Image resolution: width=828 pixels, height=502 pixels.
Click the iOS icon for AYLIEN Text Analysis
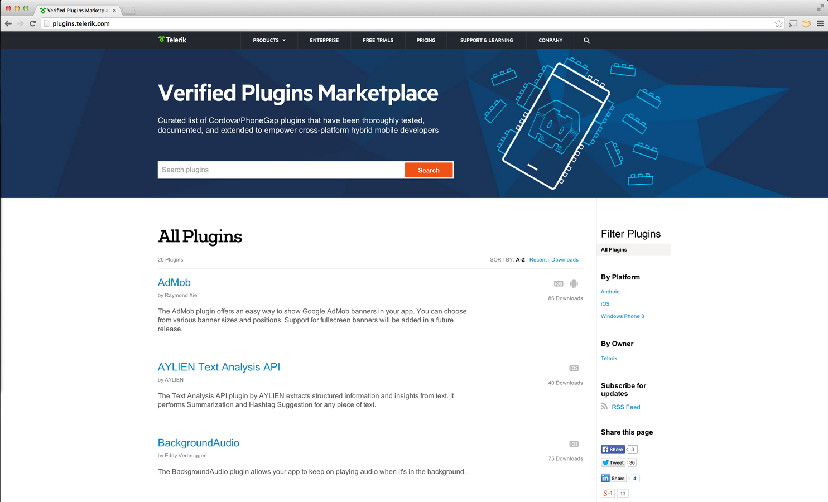click(x=574, y=368)
